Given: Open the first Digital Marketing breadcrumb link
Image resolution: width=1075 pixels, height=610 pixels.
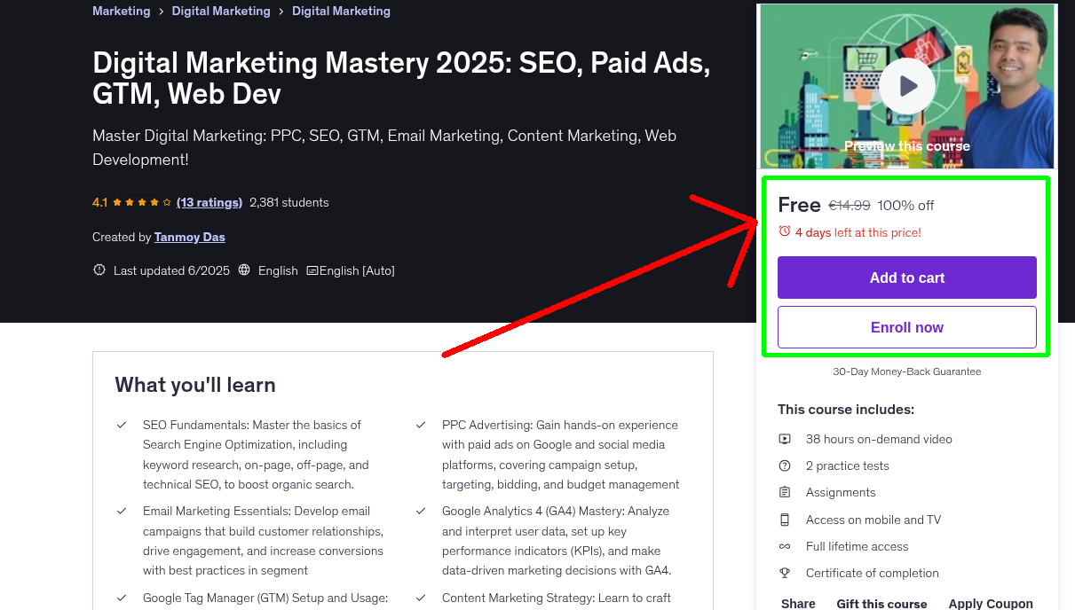Looking at the screenshot, I should [221, 12].
